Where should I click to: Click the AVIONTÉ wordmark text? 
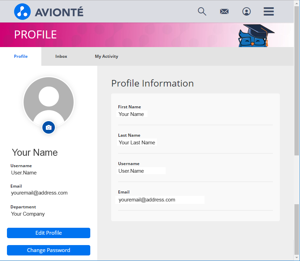(x=59, y=12)
